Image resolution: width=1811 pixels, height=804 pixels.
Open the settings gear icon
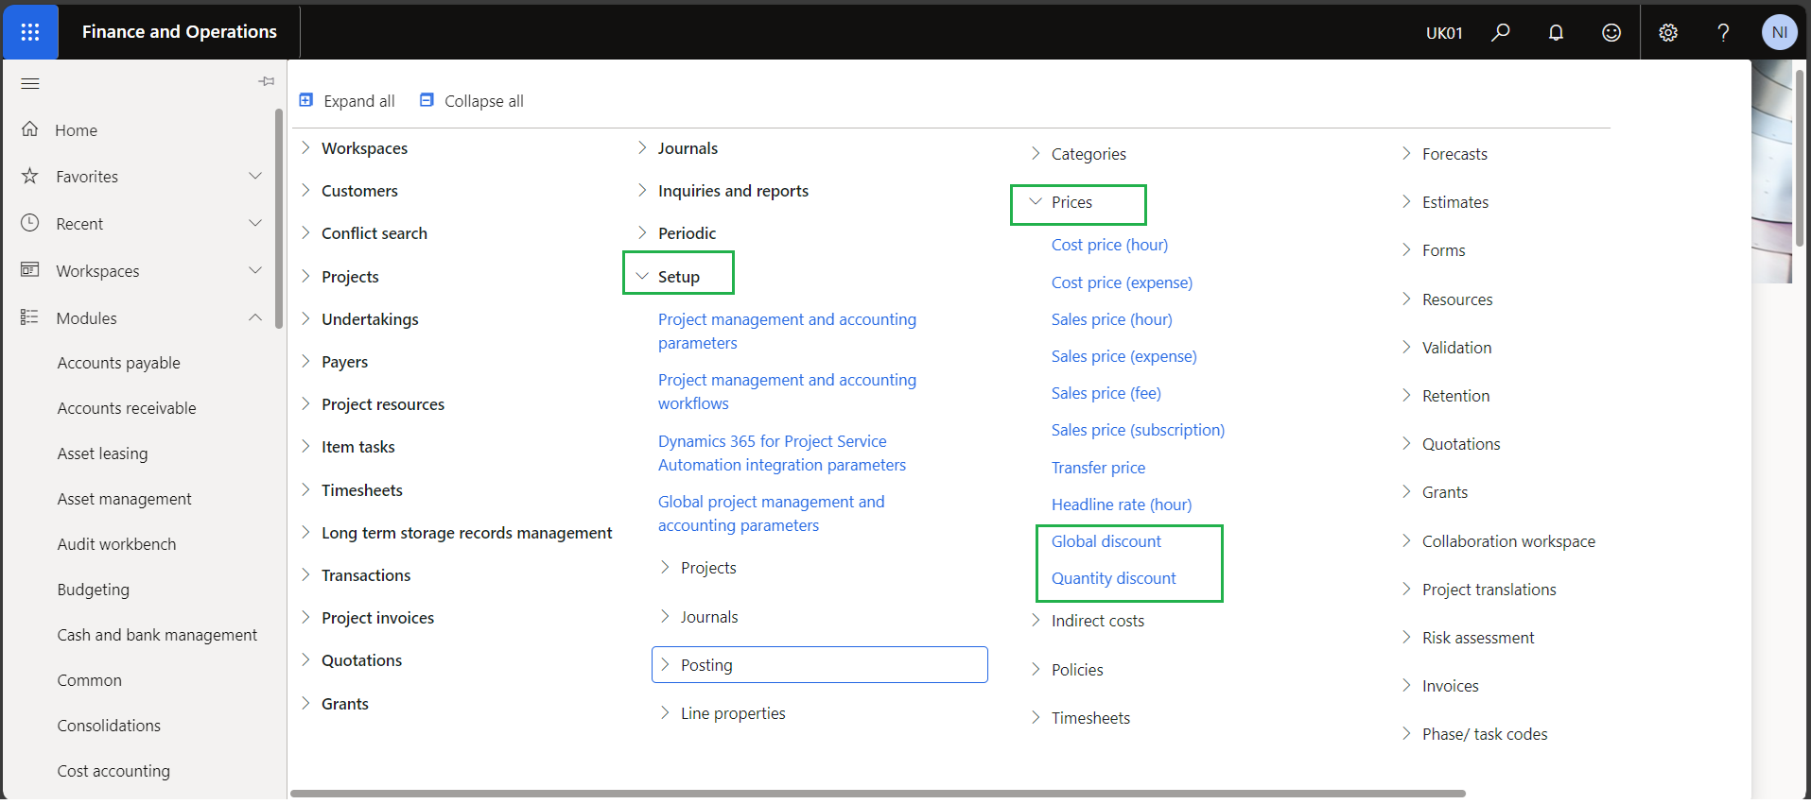pos(1668,33)
